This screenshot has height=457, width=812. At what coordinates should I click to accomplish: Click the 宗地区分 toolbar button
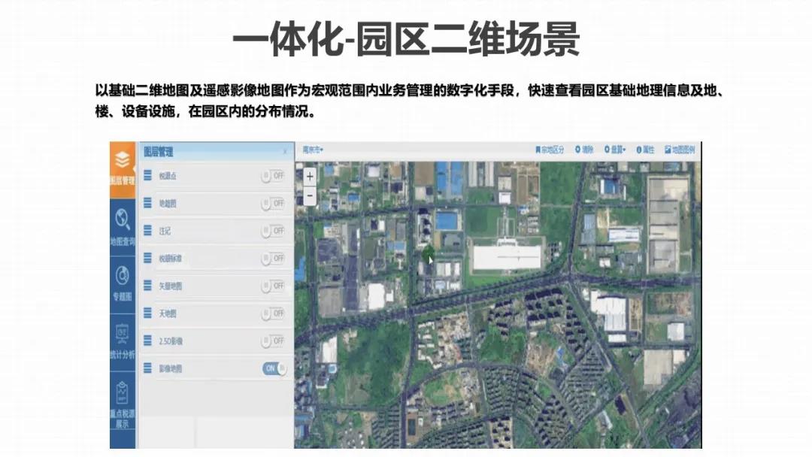[550, 150]
